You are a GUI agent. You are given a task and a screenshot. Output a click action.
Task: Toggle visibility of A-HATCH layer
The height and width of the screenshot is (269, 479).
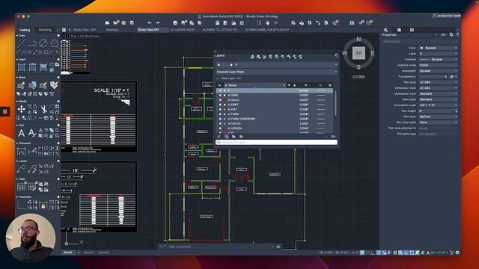point(220,123)
